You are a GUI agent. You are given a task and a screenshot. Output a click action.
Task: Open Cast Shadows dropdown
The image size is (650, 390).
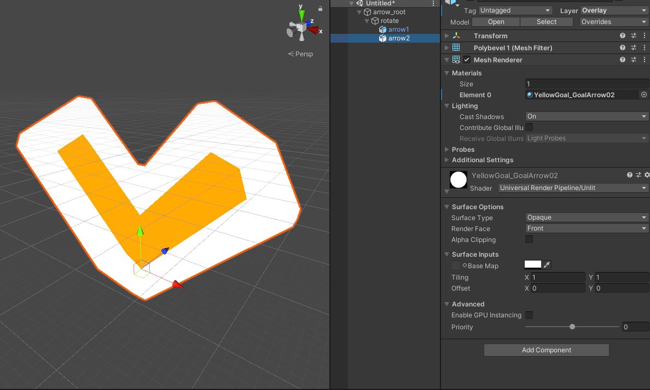click(587, 116)
